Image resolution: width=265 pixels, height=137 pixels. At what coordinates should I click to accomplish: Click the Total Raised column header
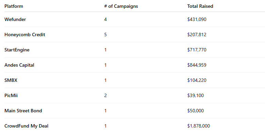coord(200,6)
